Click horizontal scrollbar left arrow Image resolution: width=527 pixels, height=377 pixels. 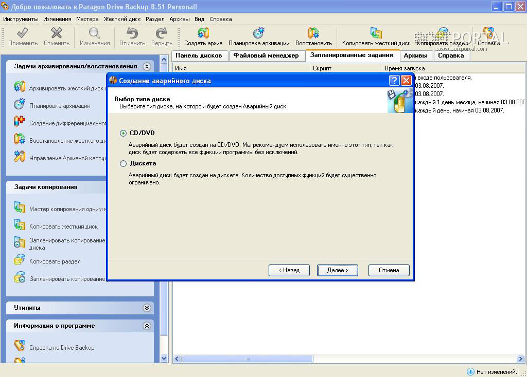[x=177, y=359]
